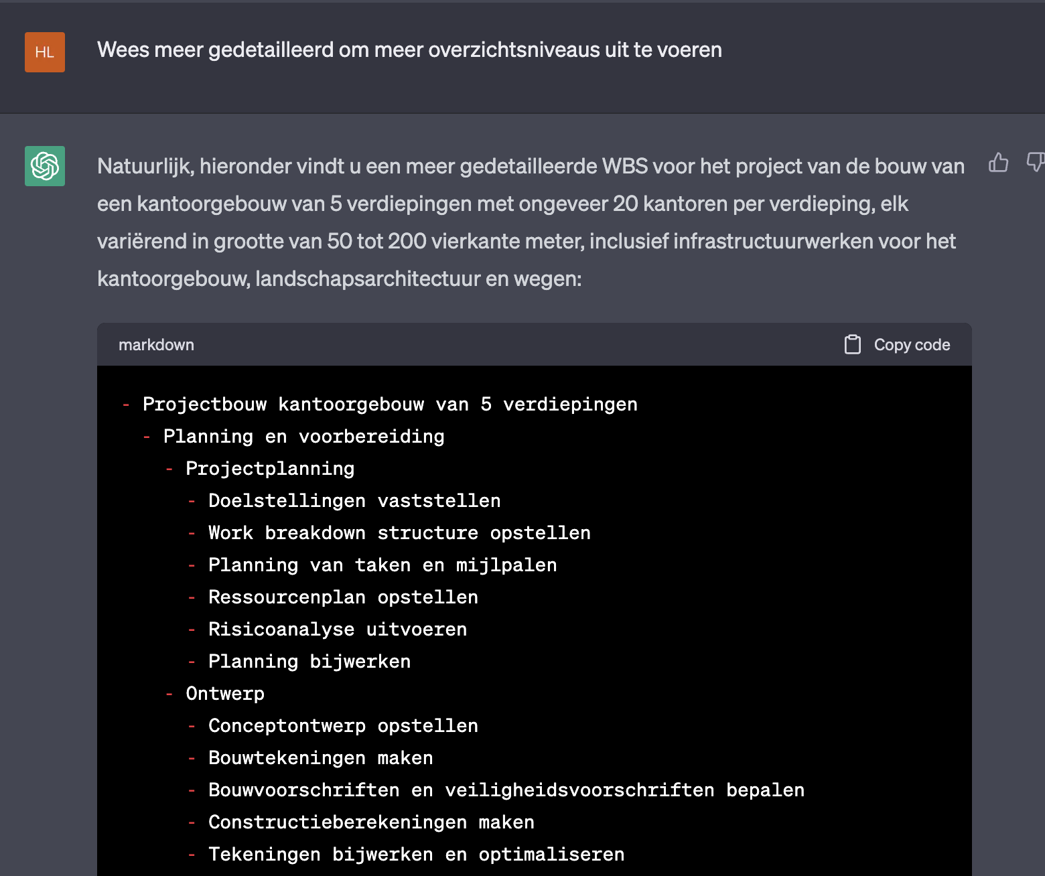The width and height of the screenshot is (1045, 876).
Task: Click Work breakdown structure opstellen
Action: pyautogui.click(x=399, y=532)
